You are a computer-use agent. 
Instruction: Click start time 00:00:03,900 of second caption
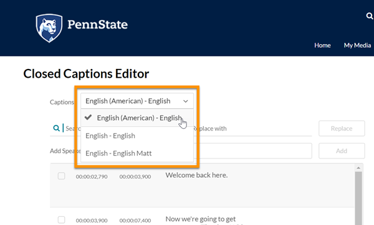tap(92, 221)
